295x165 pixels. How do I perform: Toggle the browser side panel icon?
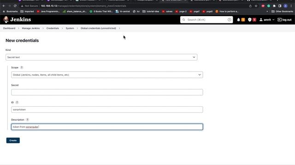(280, 6)
